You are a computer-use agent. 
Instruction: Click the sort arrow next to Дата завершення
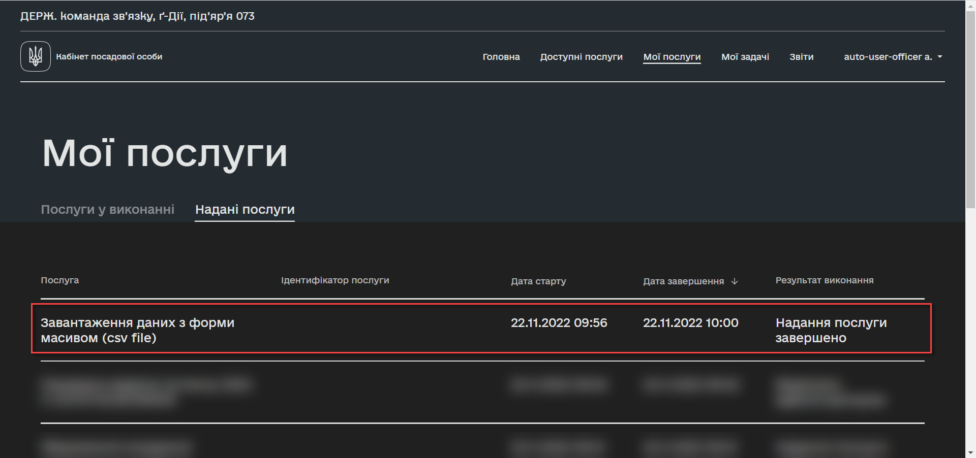735,281
